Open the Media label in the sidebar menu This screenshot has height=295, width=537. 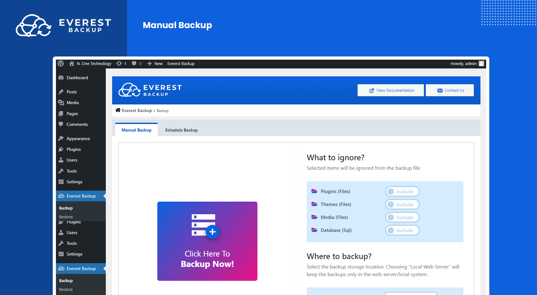(x=73, y=103)
